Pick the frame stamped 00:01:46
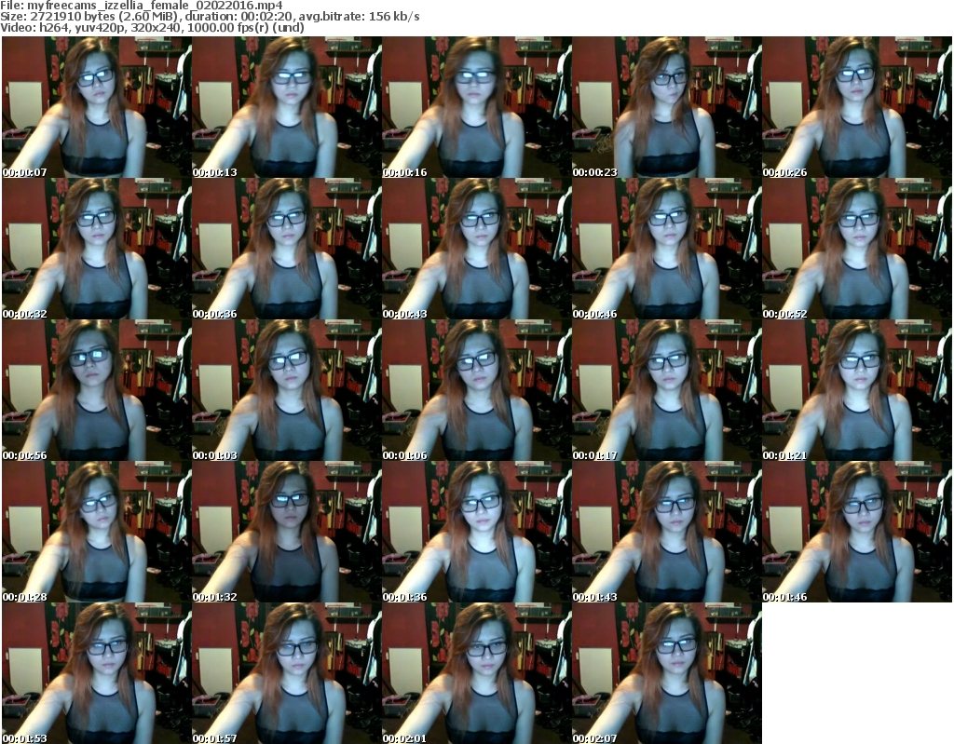Viewport: 954px width, 744px height. pos(857,532)
